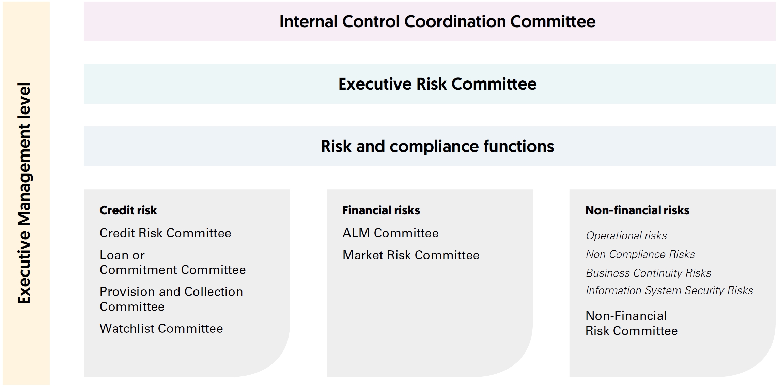Click the Risk and compliance functions bar
This screenshot has width=778, height=388.
(x=437, y=146)
